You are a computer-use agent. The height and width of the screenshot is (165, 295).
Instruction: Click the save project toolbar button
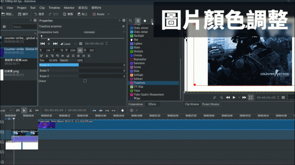pos(23,14)
